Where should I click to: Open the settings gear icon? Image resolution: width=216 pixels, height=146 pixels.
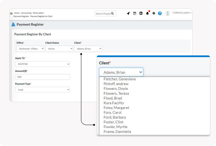point(154,14)
